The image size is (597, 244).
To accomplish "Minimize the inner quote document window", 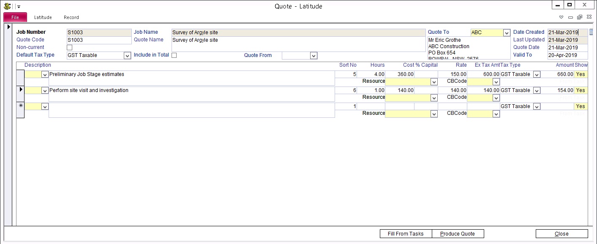I will pyautogui.click(x=570, y=17).
